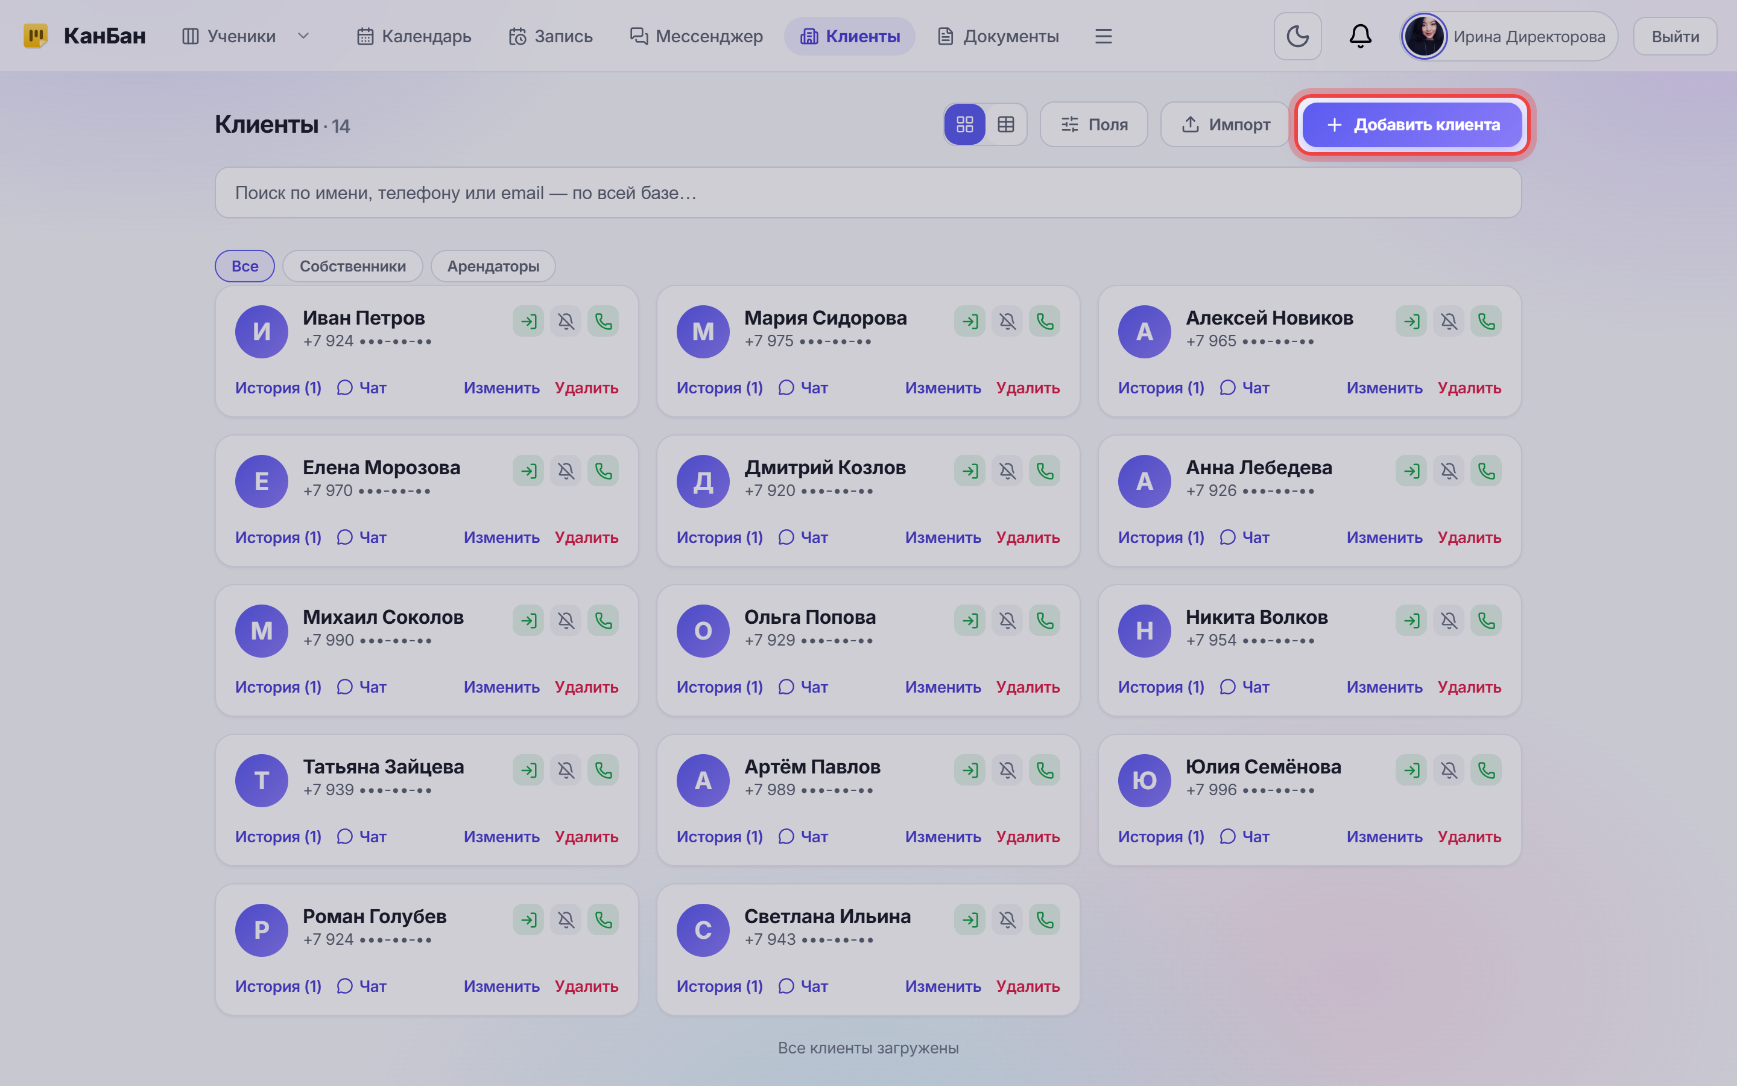Open notifications bell in the header

(x=1359, y=36)
